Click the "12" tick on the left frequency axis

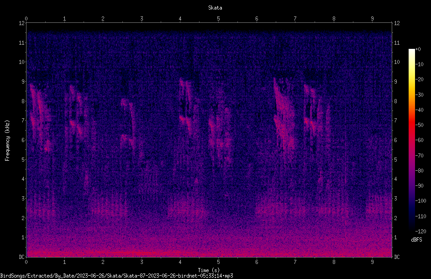point(21,23)
